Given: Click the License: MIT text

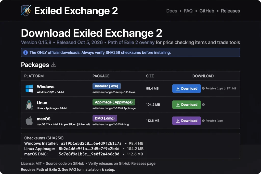Looking at the screenshot, I should coord(31,164).
